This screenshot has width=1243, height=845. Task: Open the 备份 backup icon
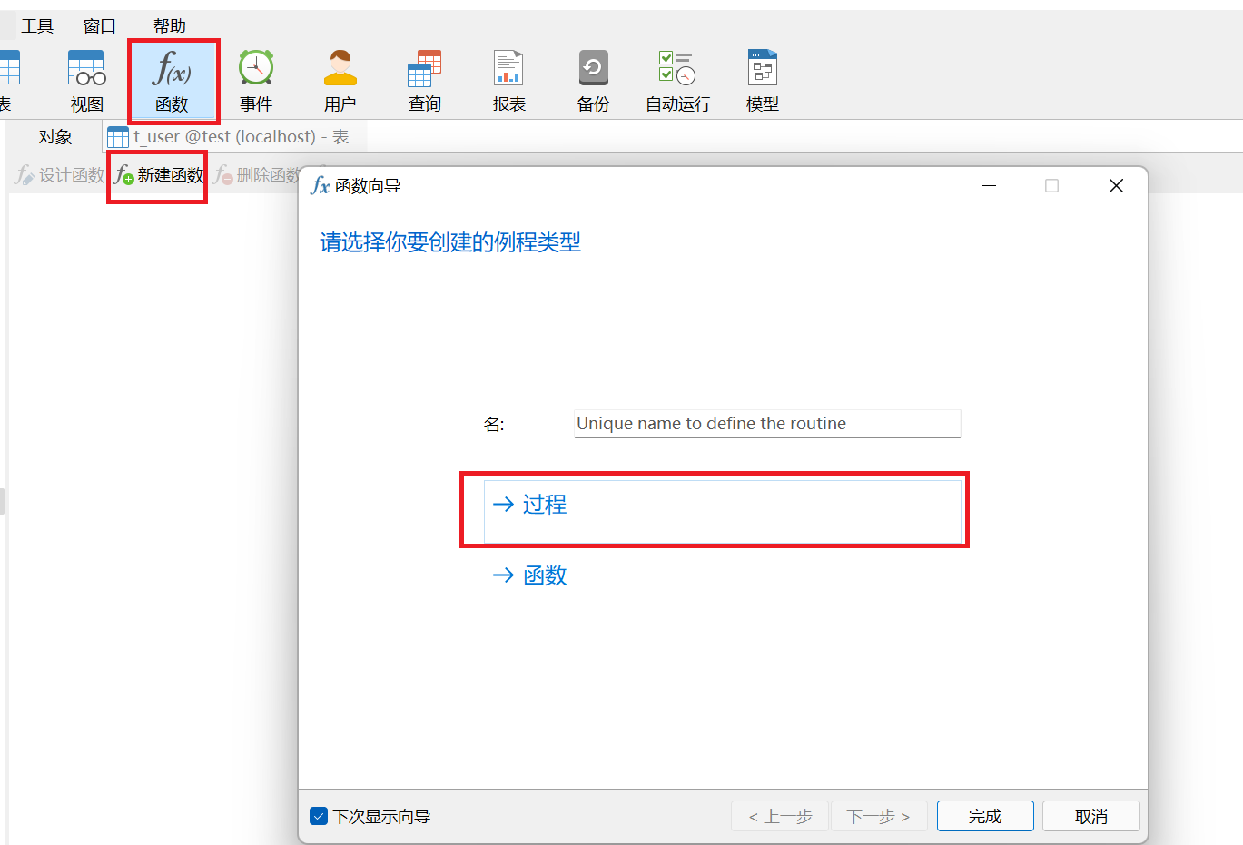click(x=593, y=81)
